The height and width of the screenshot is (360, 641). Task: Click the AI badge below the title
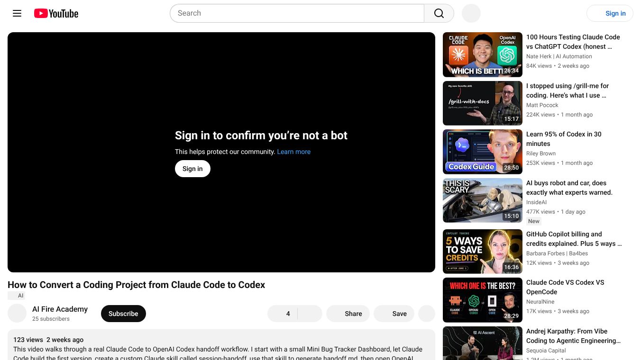pos(17,296)
